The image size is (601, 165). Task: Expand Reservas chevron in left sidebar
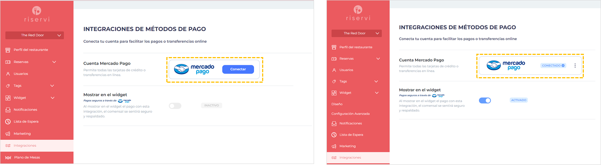click(54, 62)
